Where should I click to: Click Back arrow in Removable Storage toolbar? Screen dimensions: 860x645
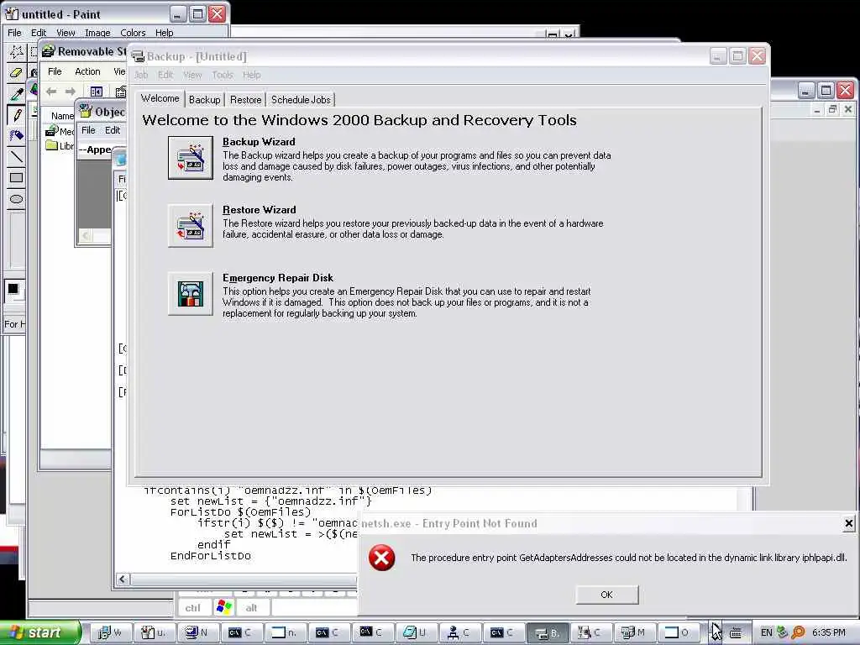51,92
